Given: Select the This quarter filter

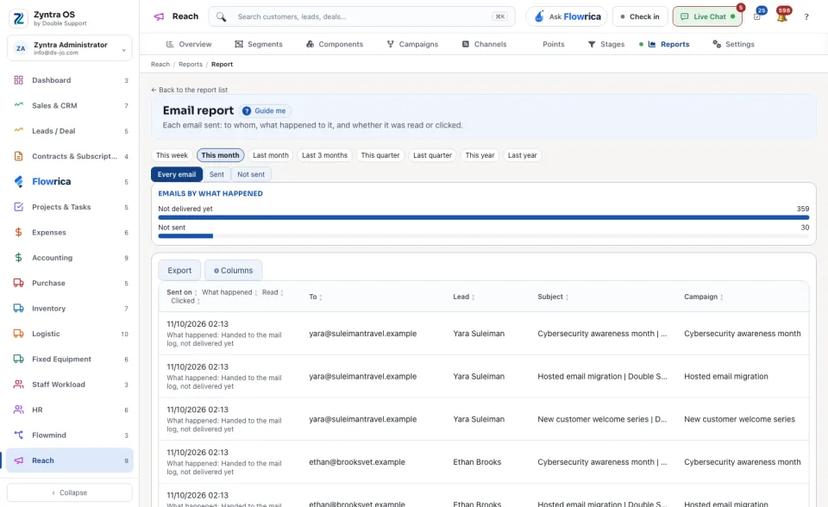Looking at the screenshot, I should point(380,155).
